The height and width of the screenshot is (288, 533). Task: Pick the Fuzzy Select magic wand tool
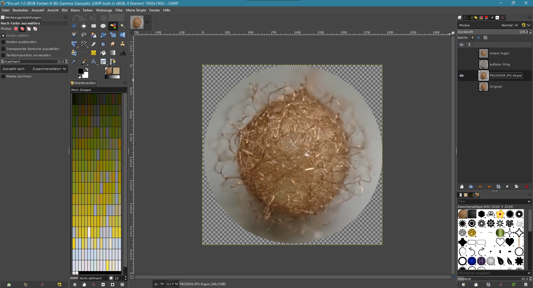pyautogui.click(x=122, y=26)
